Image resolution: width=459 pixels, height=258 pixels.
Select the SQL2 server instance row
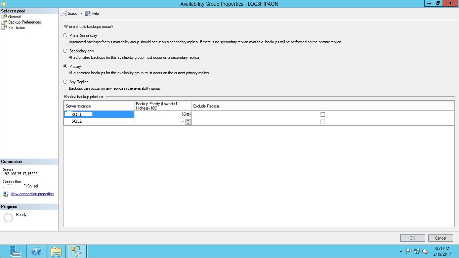(99, 122)
